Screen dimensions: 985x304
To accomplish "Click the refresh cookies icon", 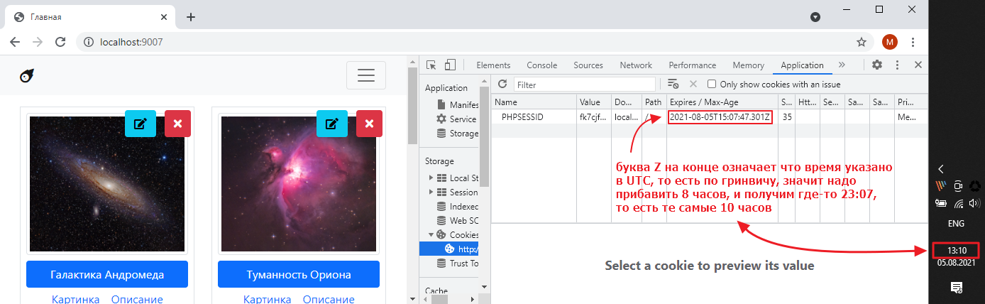I will [502, 85].
